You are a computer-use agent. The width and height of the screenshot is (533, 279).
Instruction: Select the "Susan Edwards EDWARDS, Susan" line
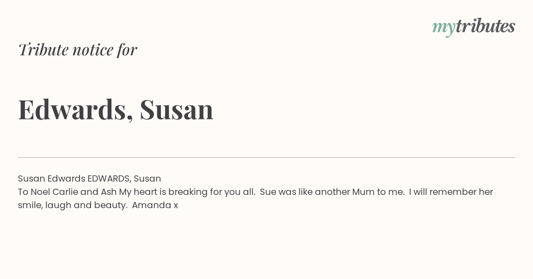(x=89, y=178)
